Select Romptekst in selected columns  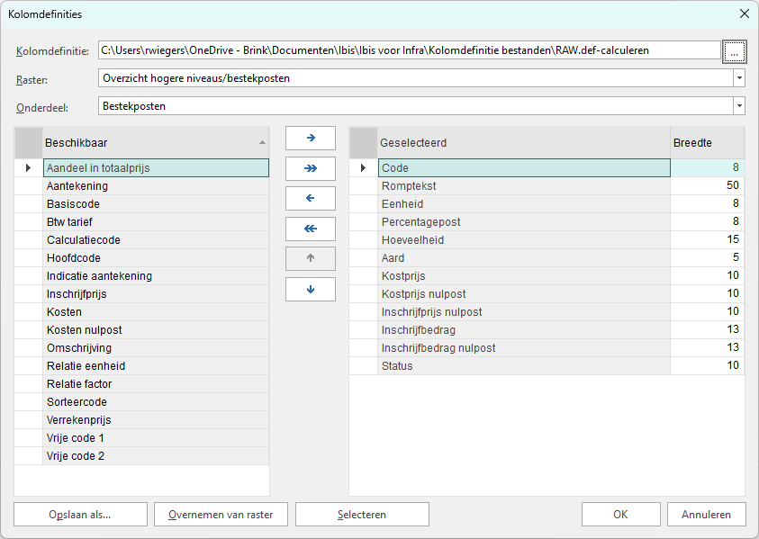[x=522, y=186]
